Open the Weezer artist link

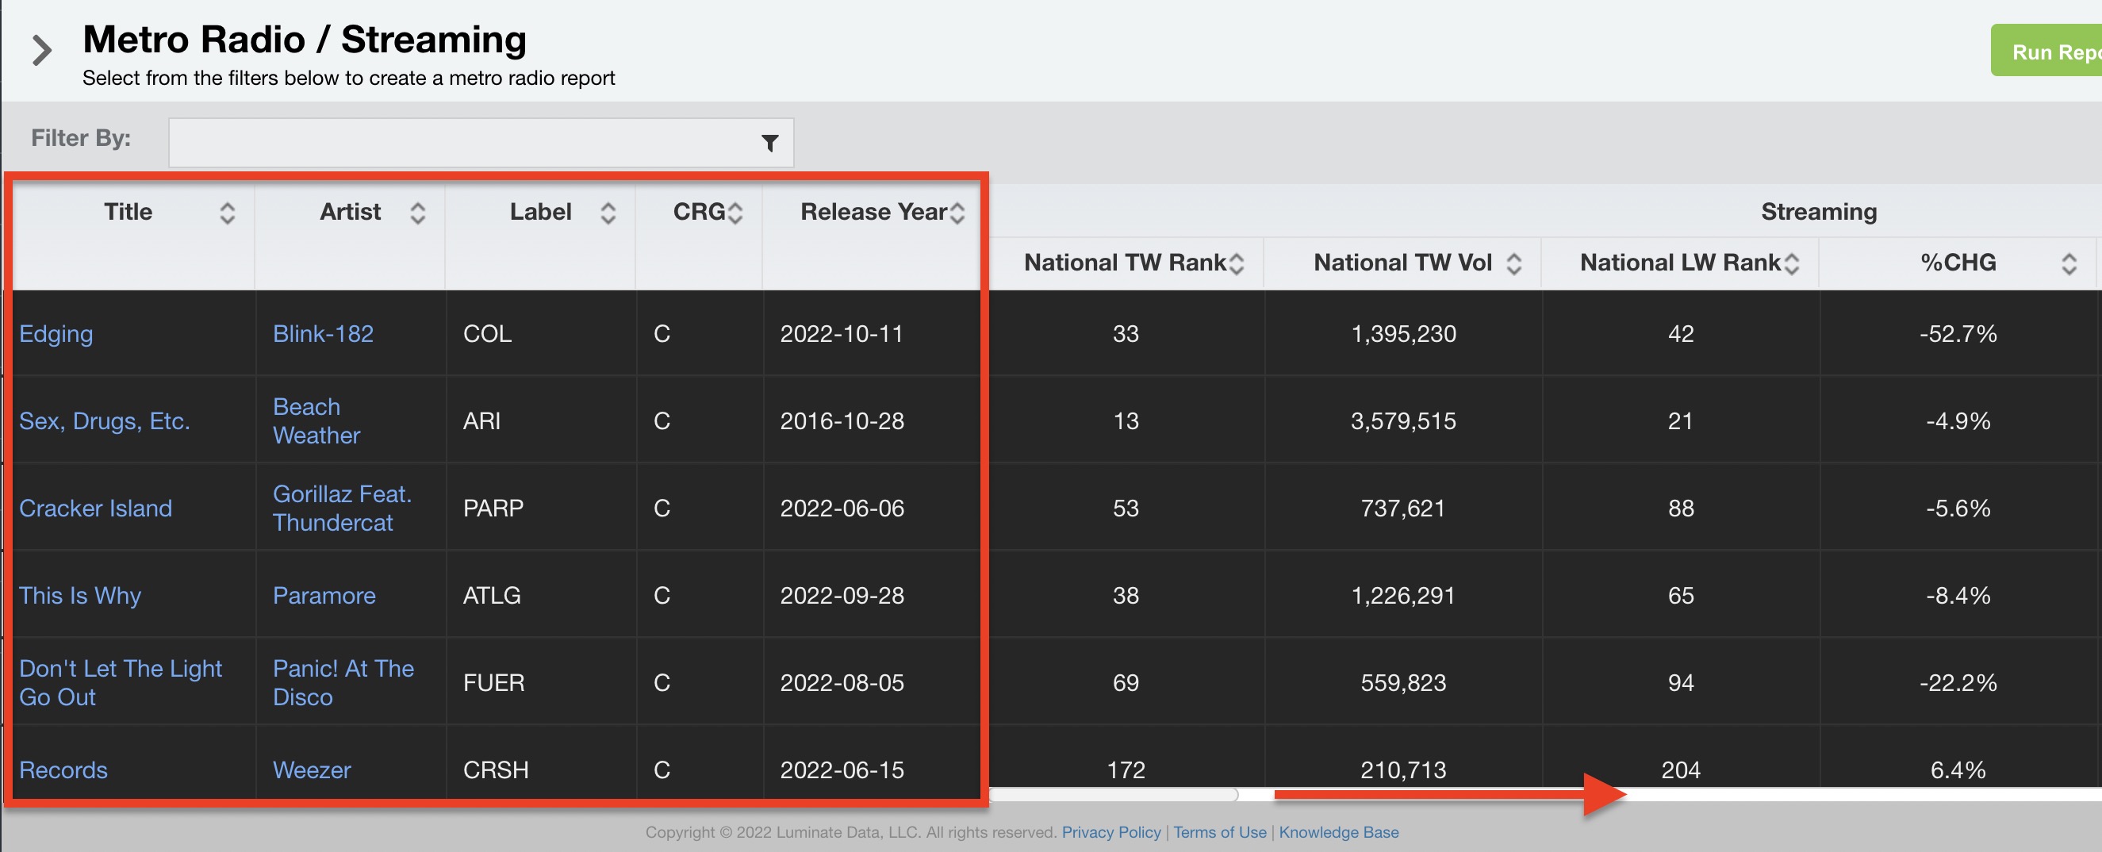tap(312, 770)
